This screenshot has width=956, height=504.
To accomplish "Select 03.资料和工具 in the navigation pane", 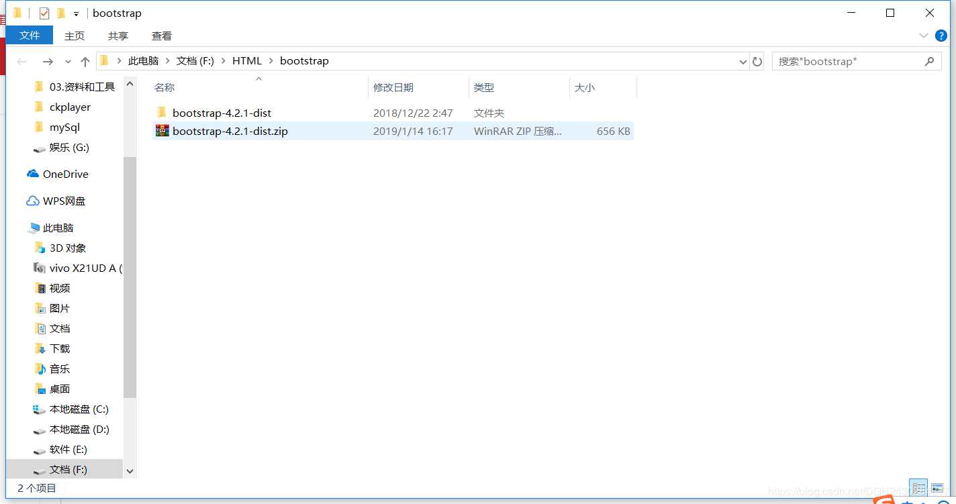I will click(82, 87).
